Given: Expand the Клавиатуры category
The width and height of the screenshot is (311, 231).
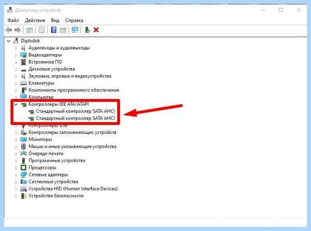Looking at the screenshot, I should pos(16,83).
